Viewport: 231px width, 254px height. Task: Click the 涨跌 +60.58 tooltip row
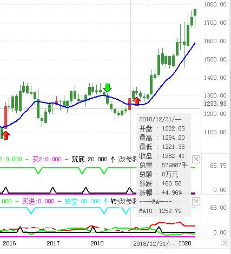(161, 183)
